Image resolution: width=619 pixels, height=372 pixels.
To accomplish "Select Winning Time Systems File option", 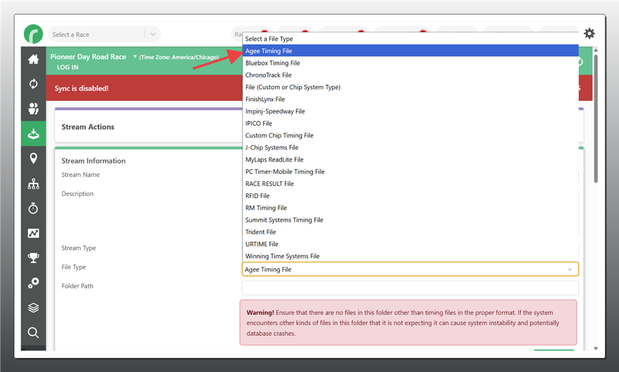I will click(410, 256).
